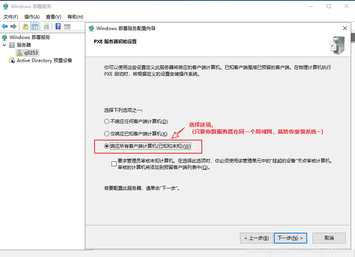Open the 操作(A) menu
The image size is (355, 257).
coord(32,17)
